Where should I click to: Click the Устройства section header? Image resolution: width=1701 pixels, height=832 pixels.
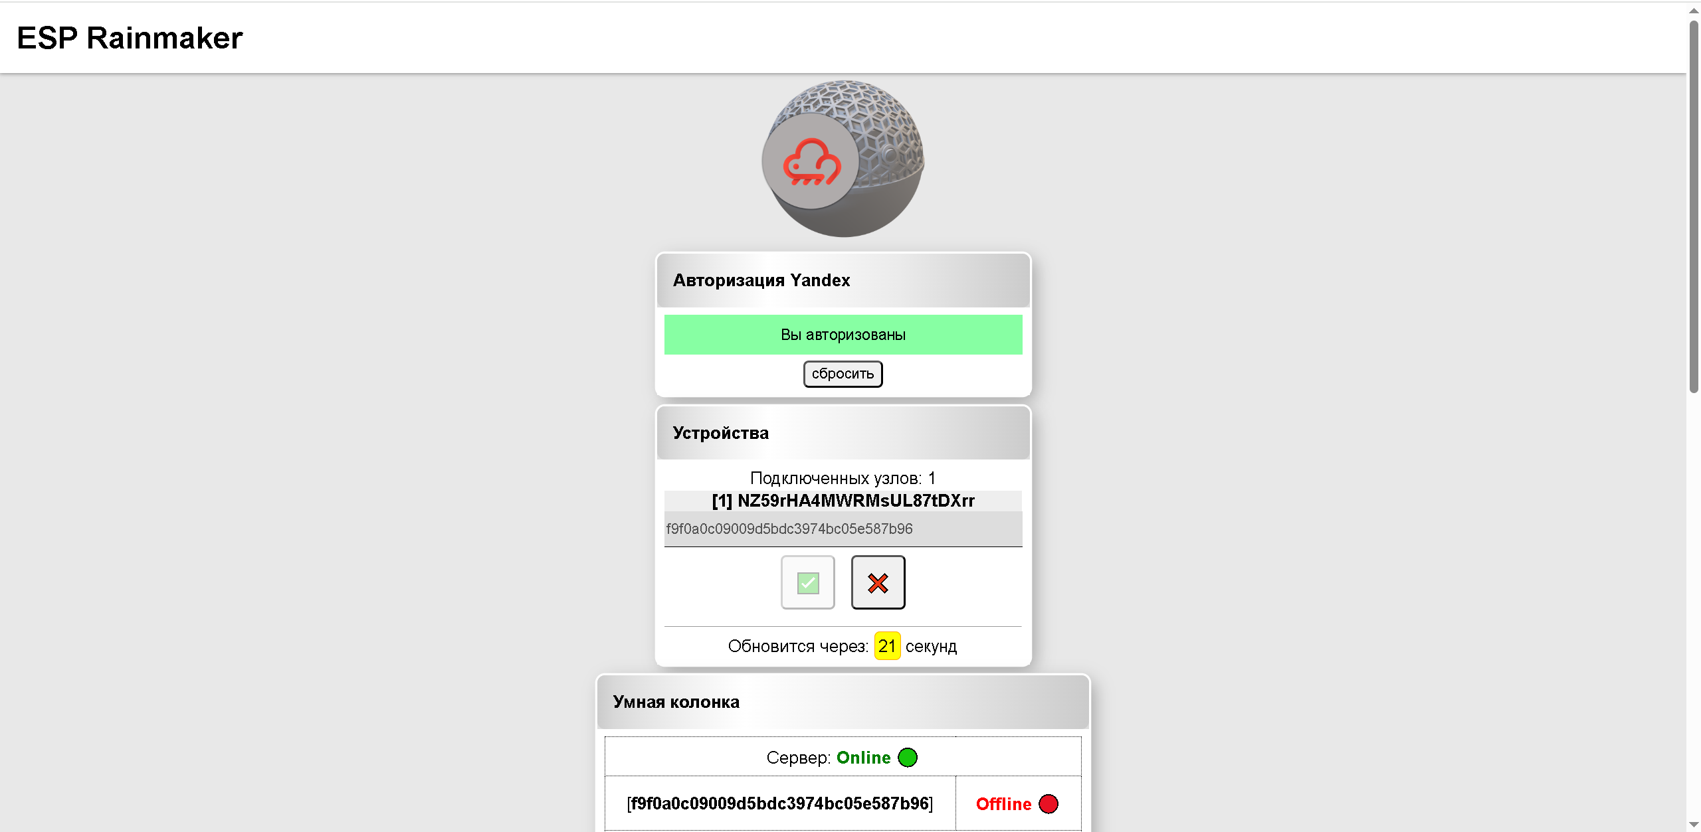843,433
